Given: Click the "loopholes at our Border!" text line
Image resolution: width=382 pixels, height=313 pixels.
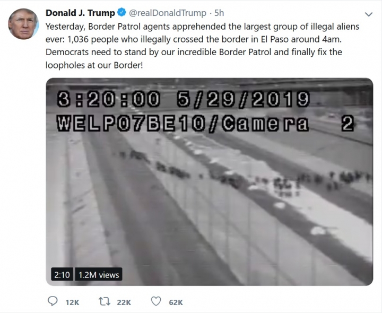Looking at the screenshot, I should click(x=94, y=65).
